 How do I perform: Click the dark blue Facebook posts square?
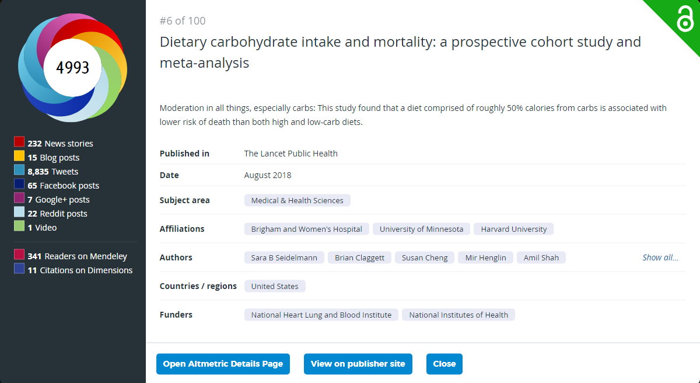(19, 184)
